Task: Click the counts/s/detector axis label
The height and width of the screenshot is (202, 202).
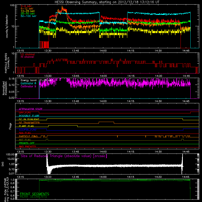Action: tap(7, 26)
